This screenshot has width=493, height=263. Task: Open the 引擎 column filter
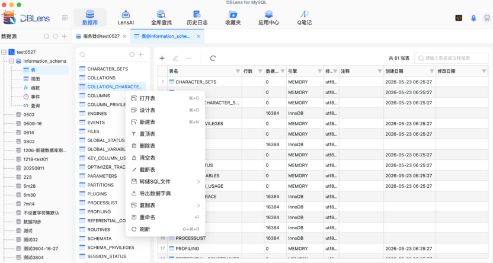click(319, 71)
